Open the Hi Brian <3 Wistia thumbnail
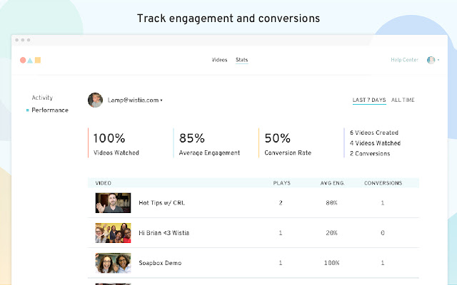457x285 pixels. 113,233
